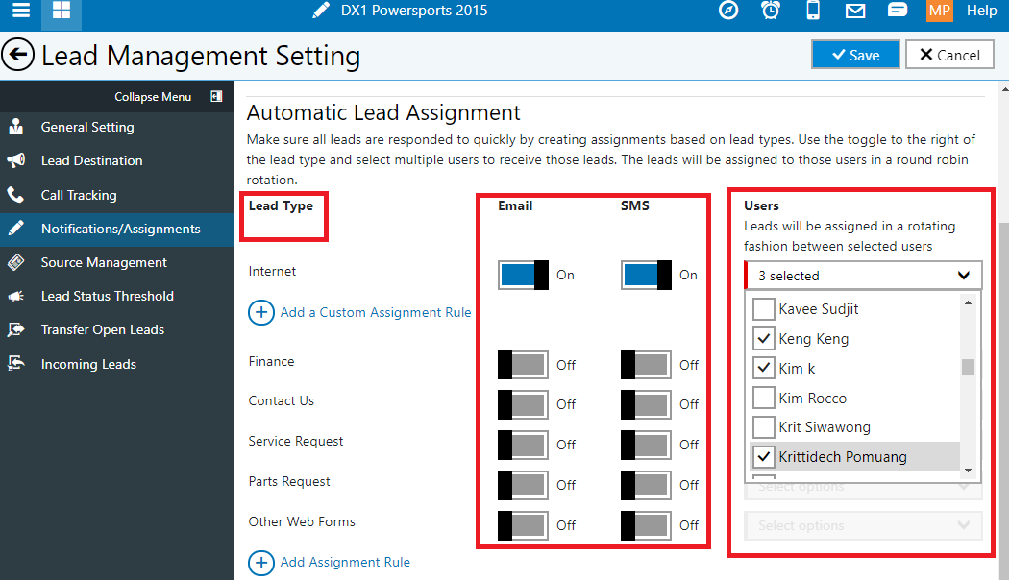
Task: Cancel the settings changes
Action: point(949,55)
